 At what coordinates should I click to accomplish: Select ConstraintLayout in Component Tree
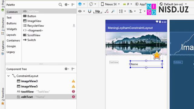41,76
